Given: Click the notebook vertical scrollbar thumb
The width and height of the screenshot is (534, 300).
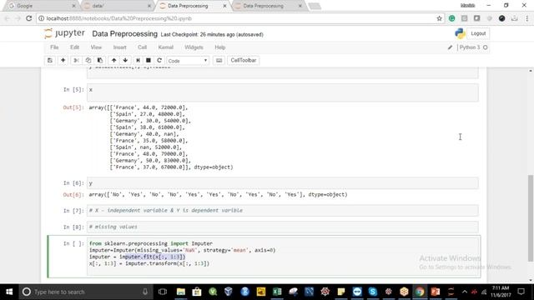Looking at the screenshot, I should pyautogui.click(x=531, y=218).
